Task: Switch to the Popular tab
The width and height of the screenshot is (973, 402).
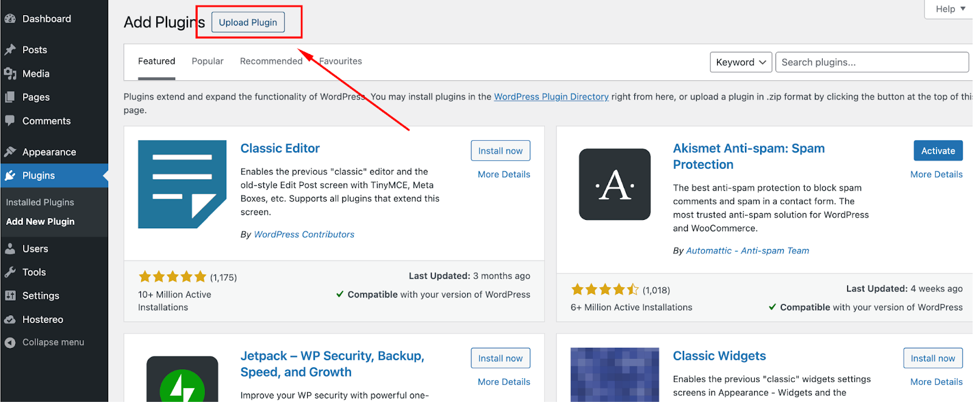Action: pos(207,61)
